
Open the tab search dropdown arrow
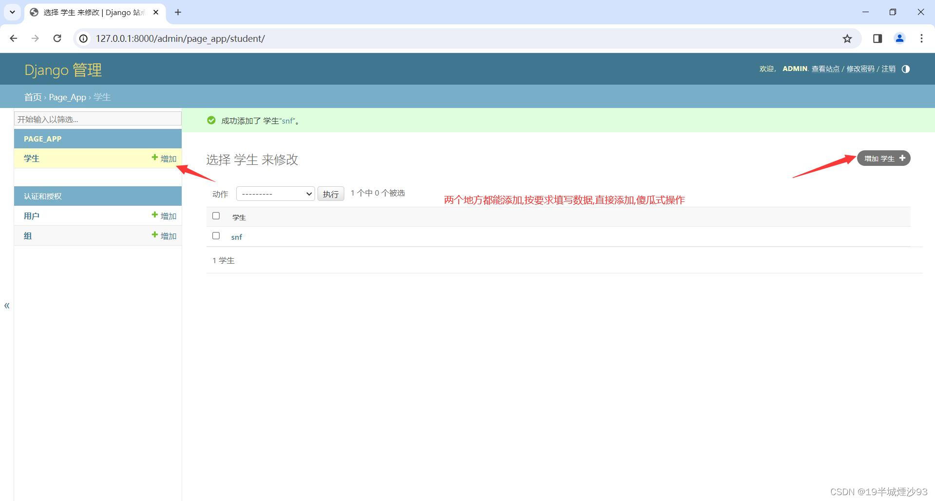[x=13, y=12]
